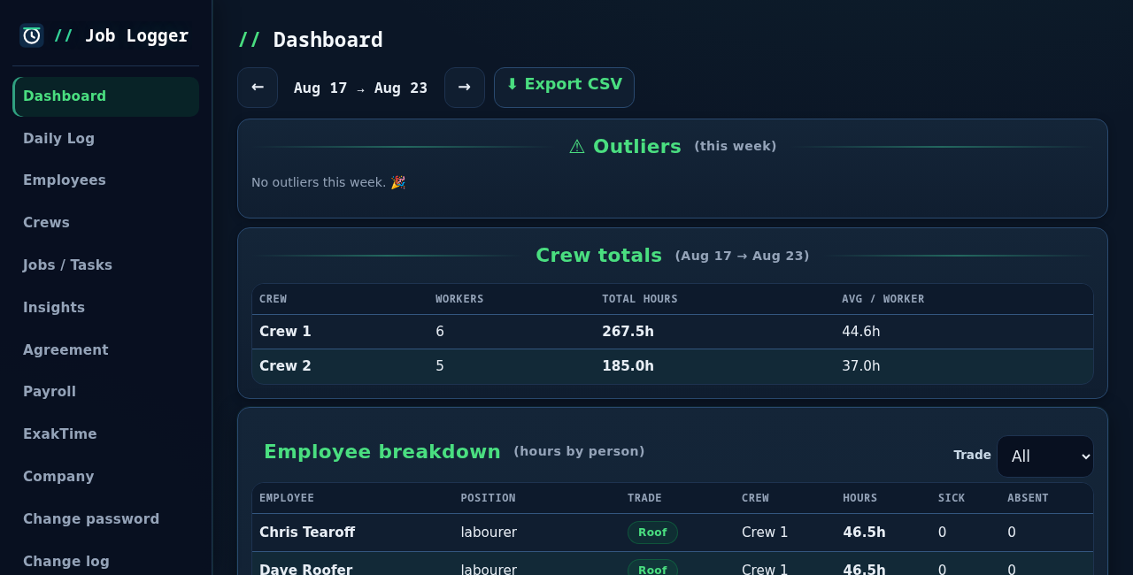Click Crew 1 total hours 267.5h
Image resolution: width=1133 pixels, height=575 pixels.
[x=628, y=332]
